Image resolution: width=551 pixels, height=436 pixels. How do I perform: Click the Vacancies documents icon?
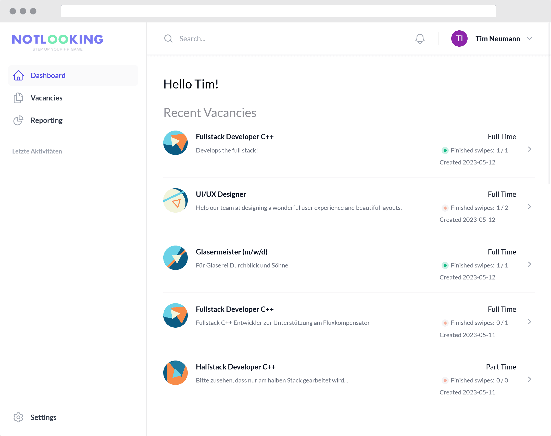(18, 98)
